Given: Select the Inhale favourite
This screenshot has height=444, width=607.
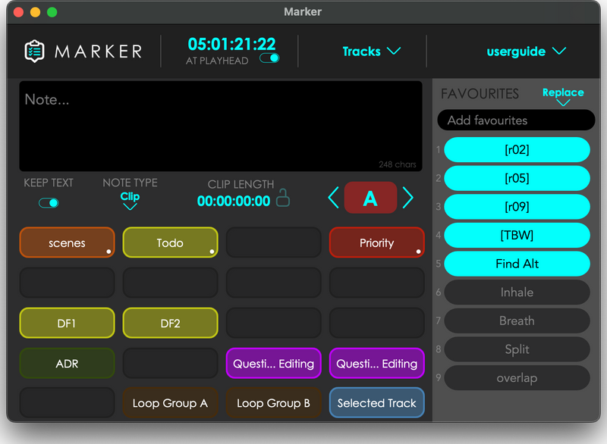Looking at the screenshot, I should 517,292.
